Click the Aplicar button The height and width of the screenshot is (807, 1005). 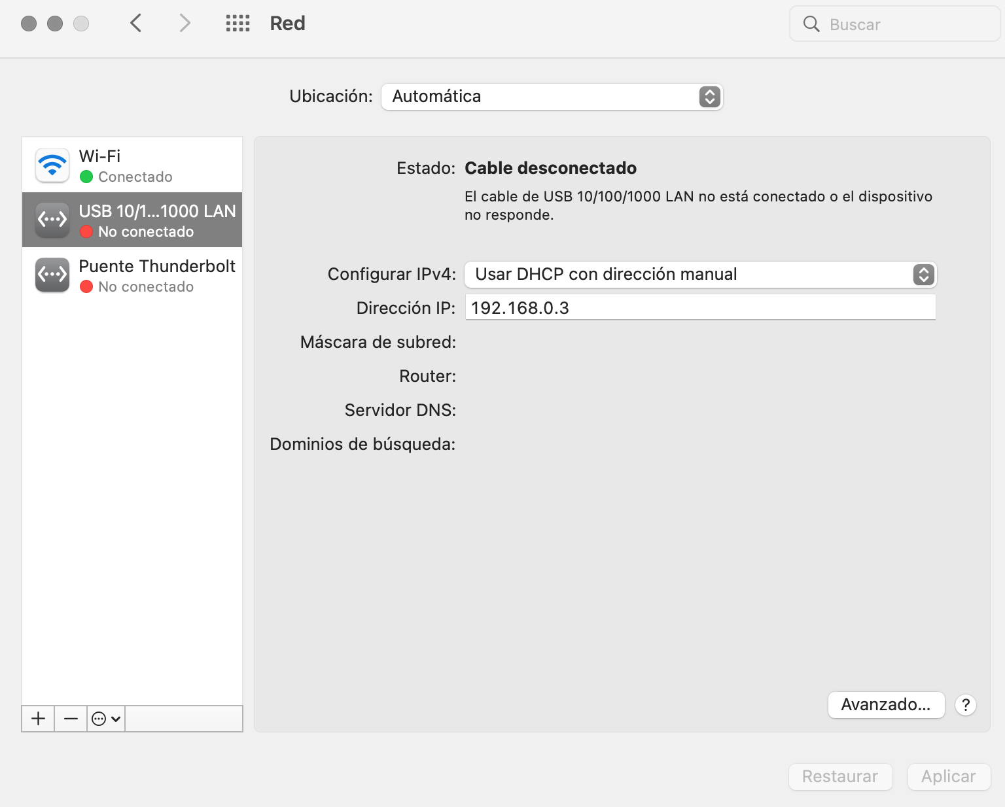(948, 776)
